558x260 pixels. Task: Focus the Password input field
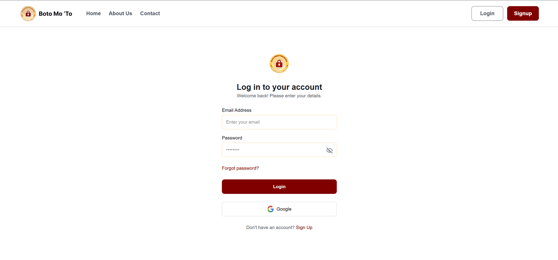[273, 150]
